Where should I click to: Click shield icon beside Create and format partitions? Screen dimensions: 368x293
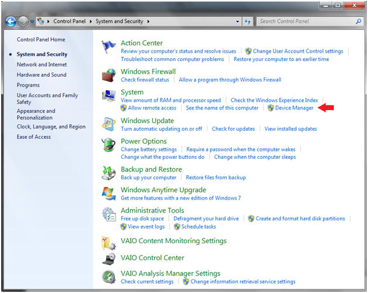click(x=251, y=219)
